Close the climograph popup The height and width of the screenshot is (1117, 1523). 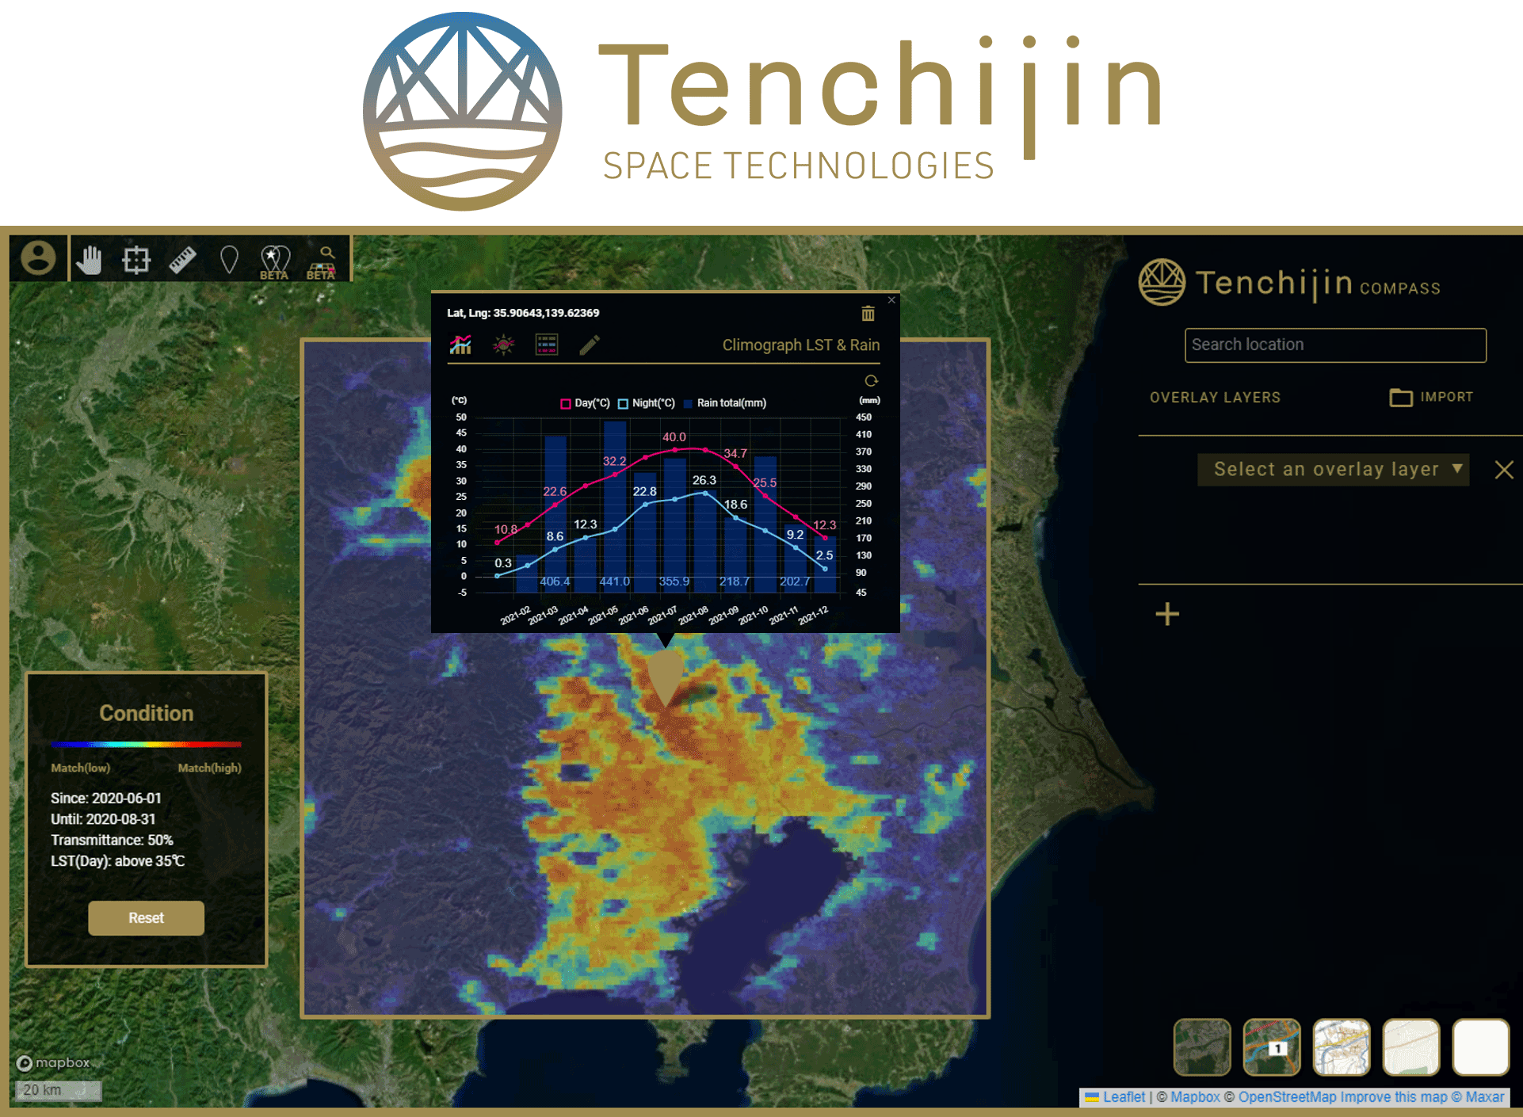(x=891, y=299)
